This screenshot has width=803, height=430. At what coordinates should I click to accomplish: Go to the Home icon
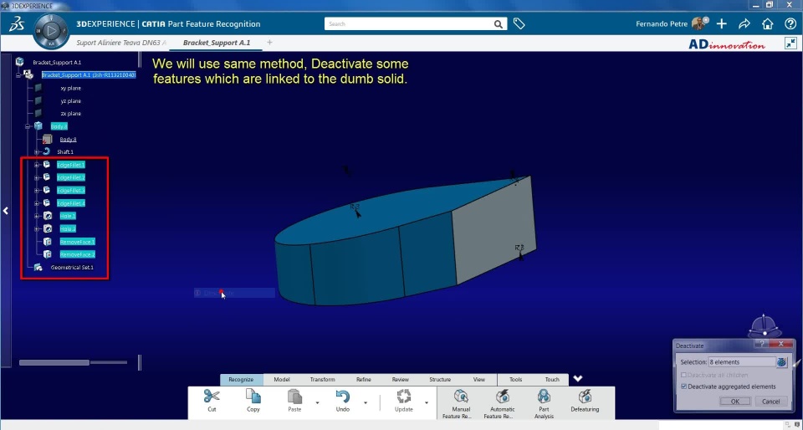pyautogui.click(x=767, y=23)
